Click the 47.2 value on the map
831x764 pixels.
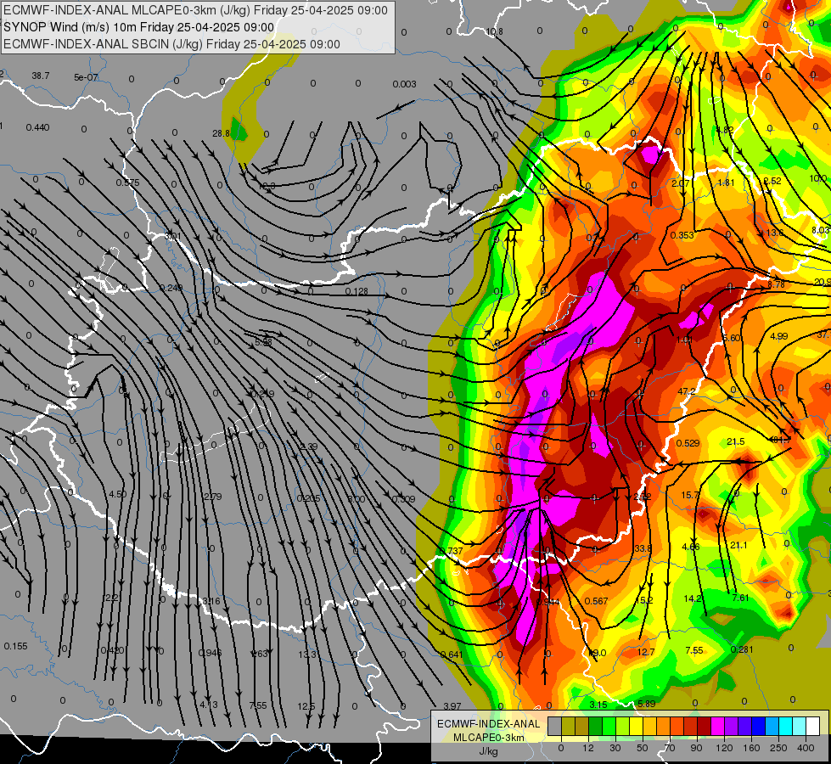point(687,391)
